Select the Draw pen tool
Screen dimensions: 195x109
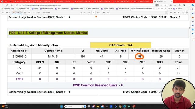click(16, 12)
